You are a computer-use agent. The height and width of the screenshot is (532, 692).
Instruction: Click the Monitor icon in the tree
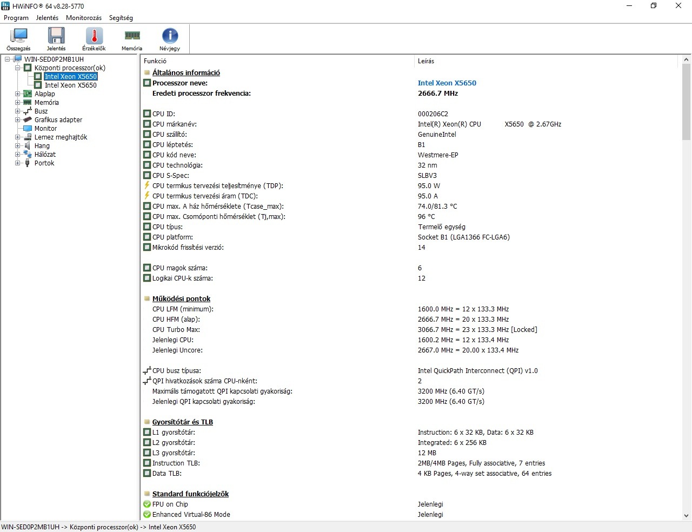[28, 128]
